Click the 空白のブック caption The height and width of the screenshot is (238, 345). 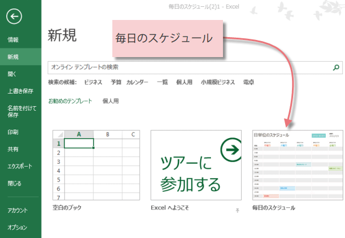tap(67, 207)
